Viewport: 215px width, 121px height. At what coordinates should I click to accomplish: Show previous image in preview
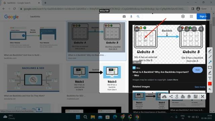click(x=194, y=29)
